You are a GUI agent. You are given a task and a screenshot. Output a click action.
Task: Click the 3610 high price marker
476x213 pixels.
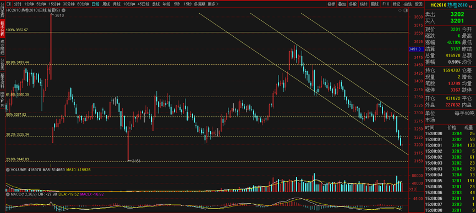59,15
